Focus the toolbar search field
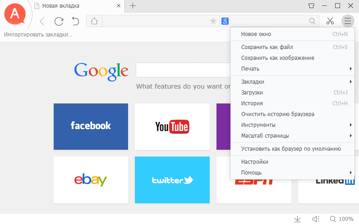Screen dimensions: 359x224 click(268, 21)
